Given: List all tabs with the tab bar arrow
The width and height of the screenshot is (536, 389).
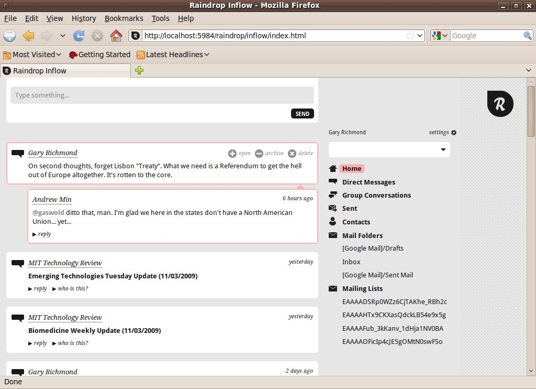Looking at the screenshot, I should pyautogui.click(x=529, y=71).
